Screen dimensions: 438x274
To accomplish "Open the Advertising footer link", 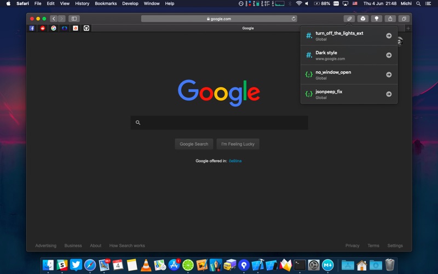I will pos(46,246).
